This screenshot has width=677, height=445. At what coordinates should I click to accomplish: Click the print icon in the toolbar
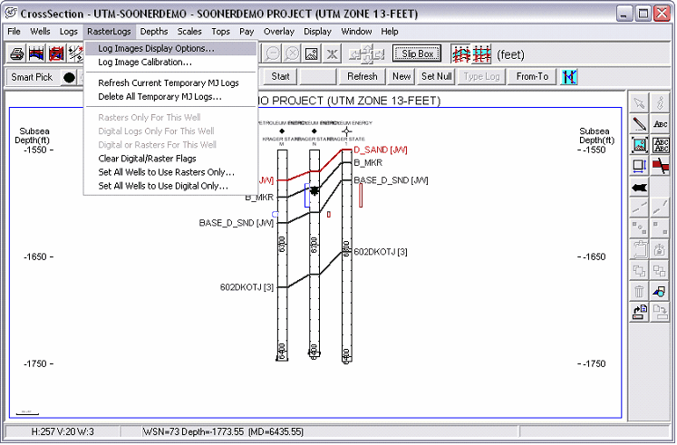click(16, 54)
